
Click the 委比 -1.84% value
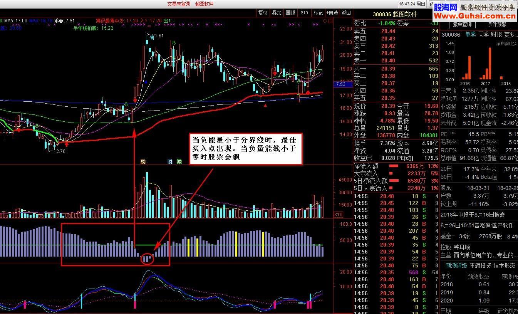coord(387,23)
